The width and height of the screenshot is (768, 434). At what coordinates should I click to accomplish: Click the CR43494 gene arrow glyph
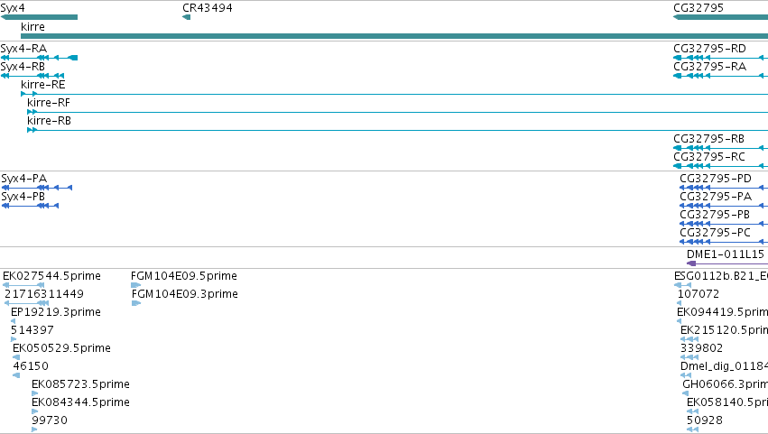pos(186,18)
